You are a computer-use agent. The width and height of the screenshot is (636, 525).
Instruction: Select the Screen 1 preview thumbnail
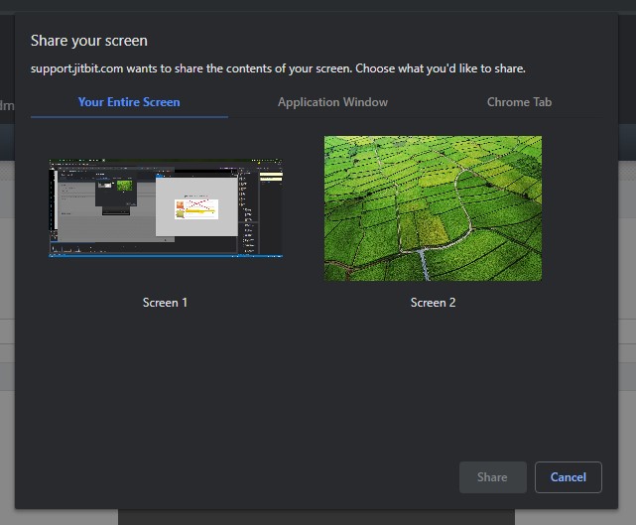[166, 208]
